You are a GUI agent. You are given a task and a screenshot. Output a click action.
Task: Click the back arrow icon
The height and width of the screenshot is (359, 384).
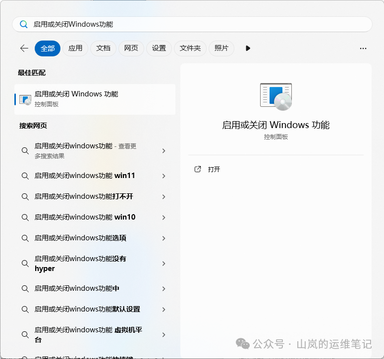click(24, 48)
